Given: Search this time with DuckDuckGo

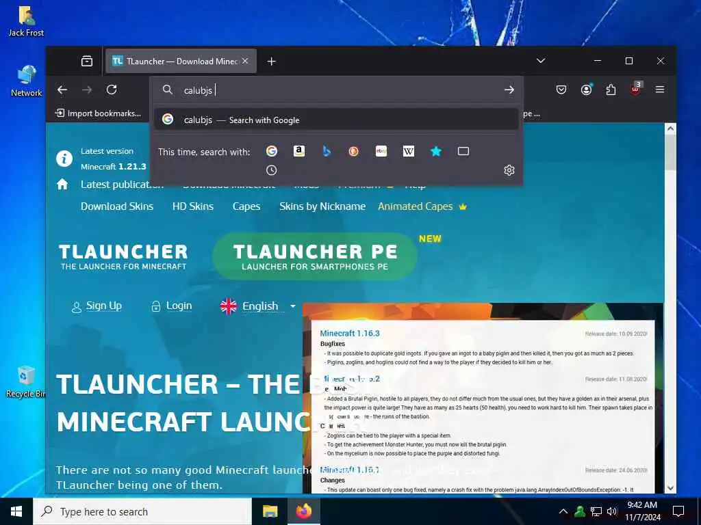Looking at the screenshot, I should (x=354, y=151).
